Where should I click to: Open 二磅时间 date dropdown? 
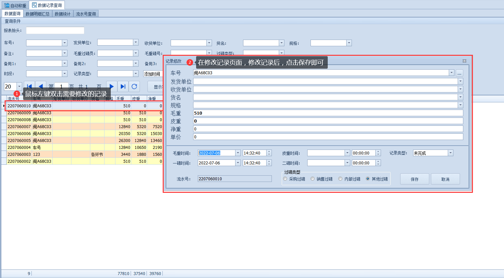tap(347, 163)
